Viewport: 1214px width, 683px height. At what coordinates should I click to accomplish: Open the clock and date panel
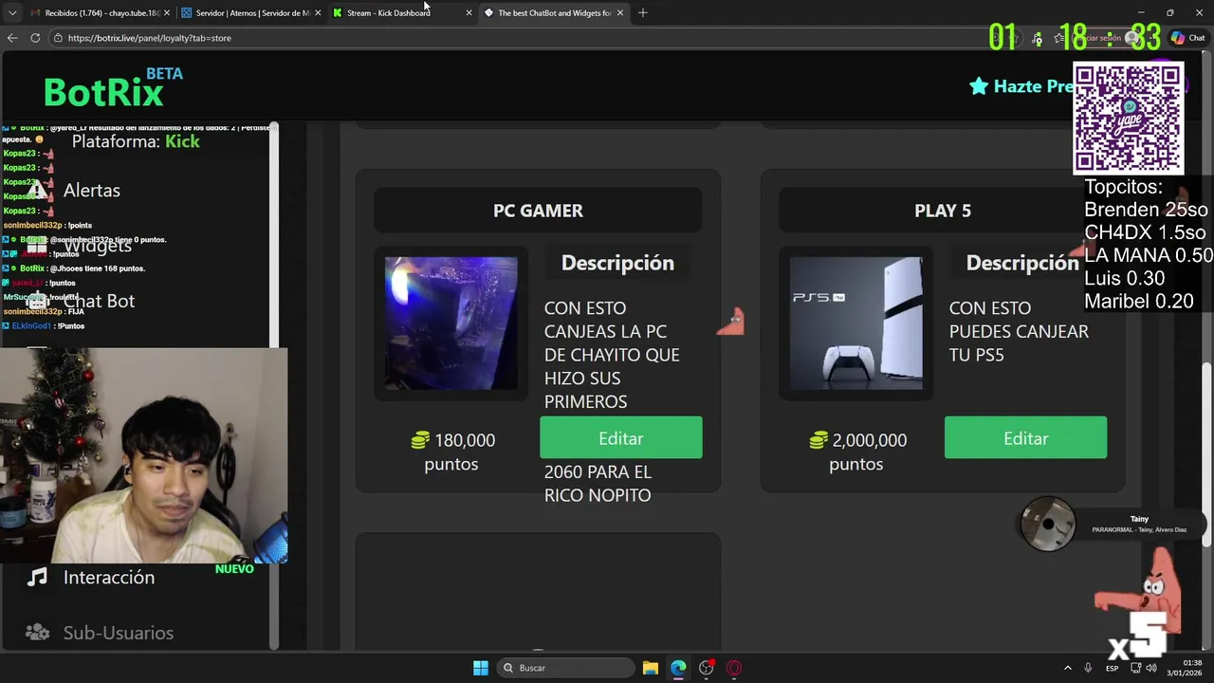point(1185,668)
